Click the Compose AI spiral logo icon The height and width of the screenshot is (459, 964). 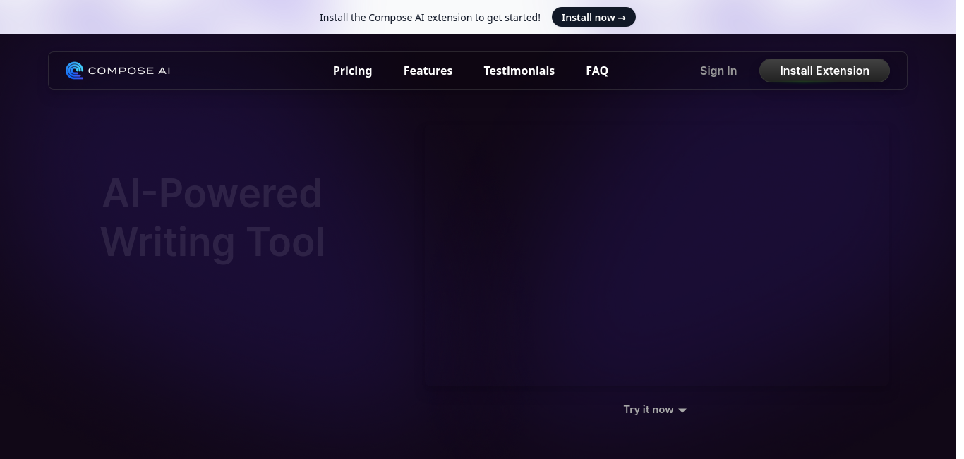(74, 71)
